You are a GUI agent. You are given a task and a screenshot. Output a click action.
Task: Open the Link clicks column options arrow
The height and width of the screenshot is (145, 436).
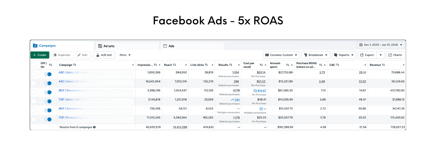click(x=212, y=65)
